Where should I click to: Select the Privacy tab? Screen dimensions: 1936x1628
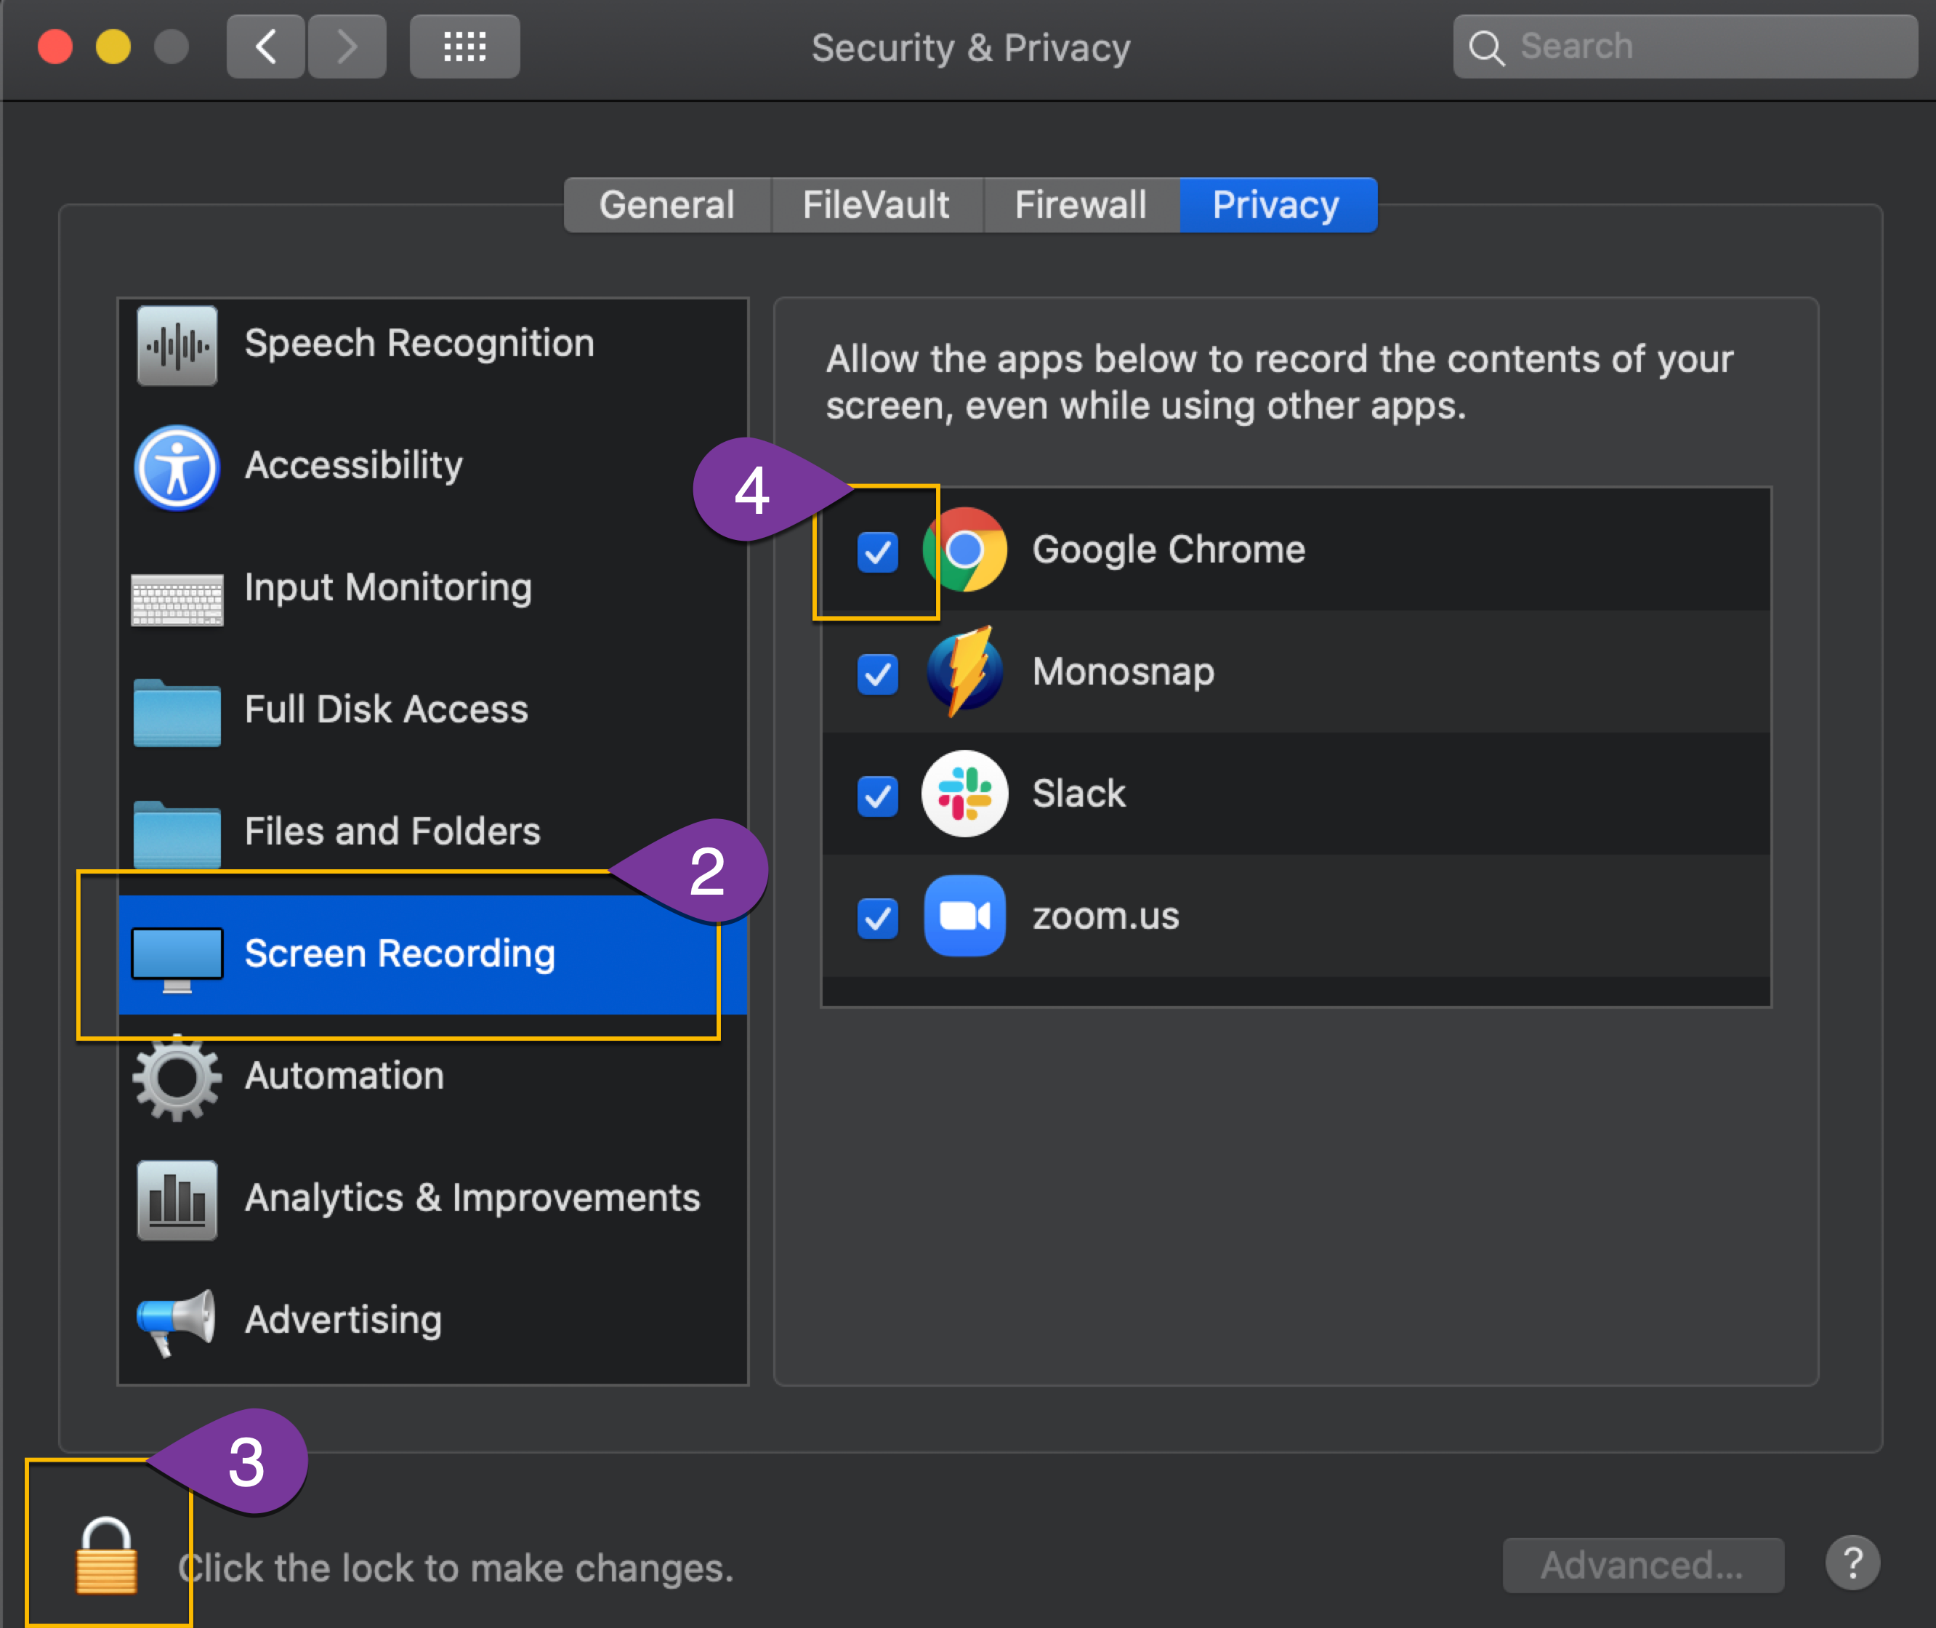click(1278, 205)
